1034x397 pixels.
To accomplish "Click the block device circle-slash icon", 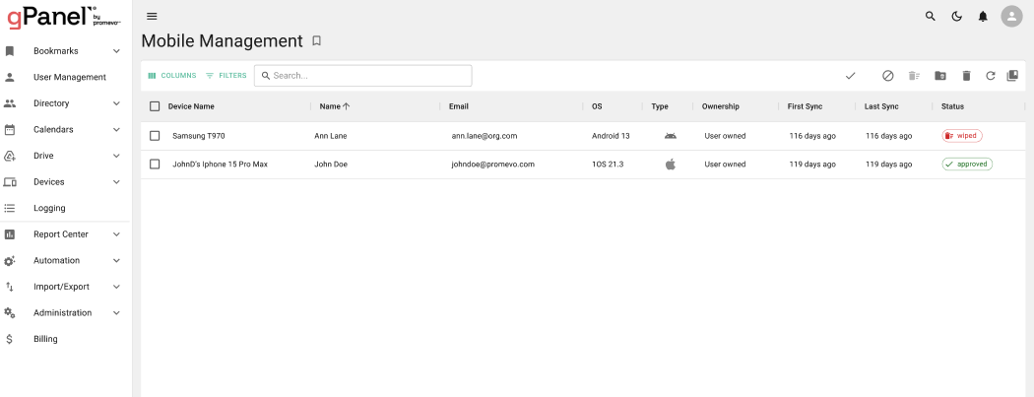I will [x=888, y=76].
